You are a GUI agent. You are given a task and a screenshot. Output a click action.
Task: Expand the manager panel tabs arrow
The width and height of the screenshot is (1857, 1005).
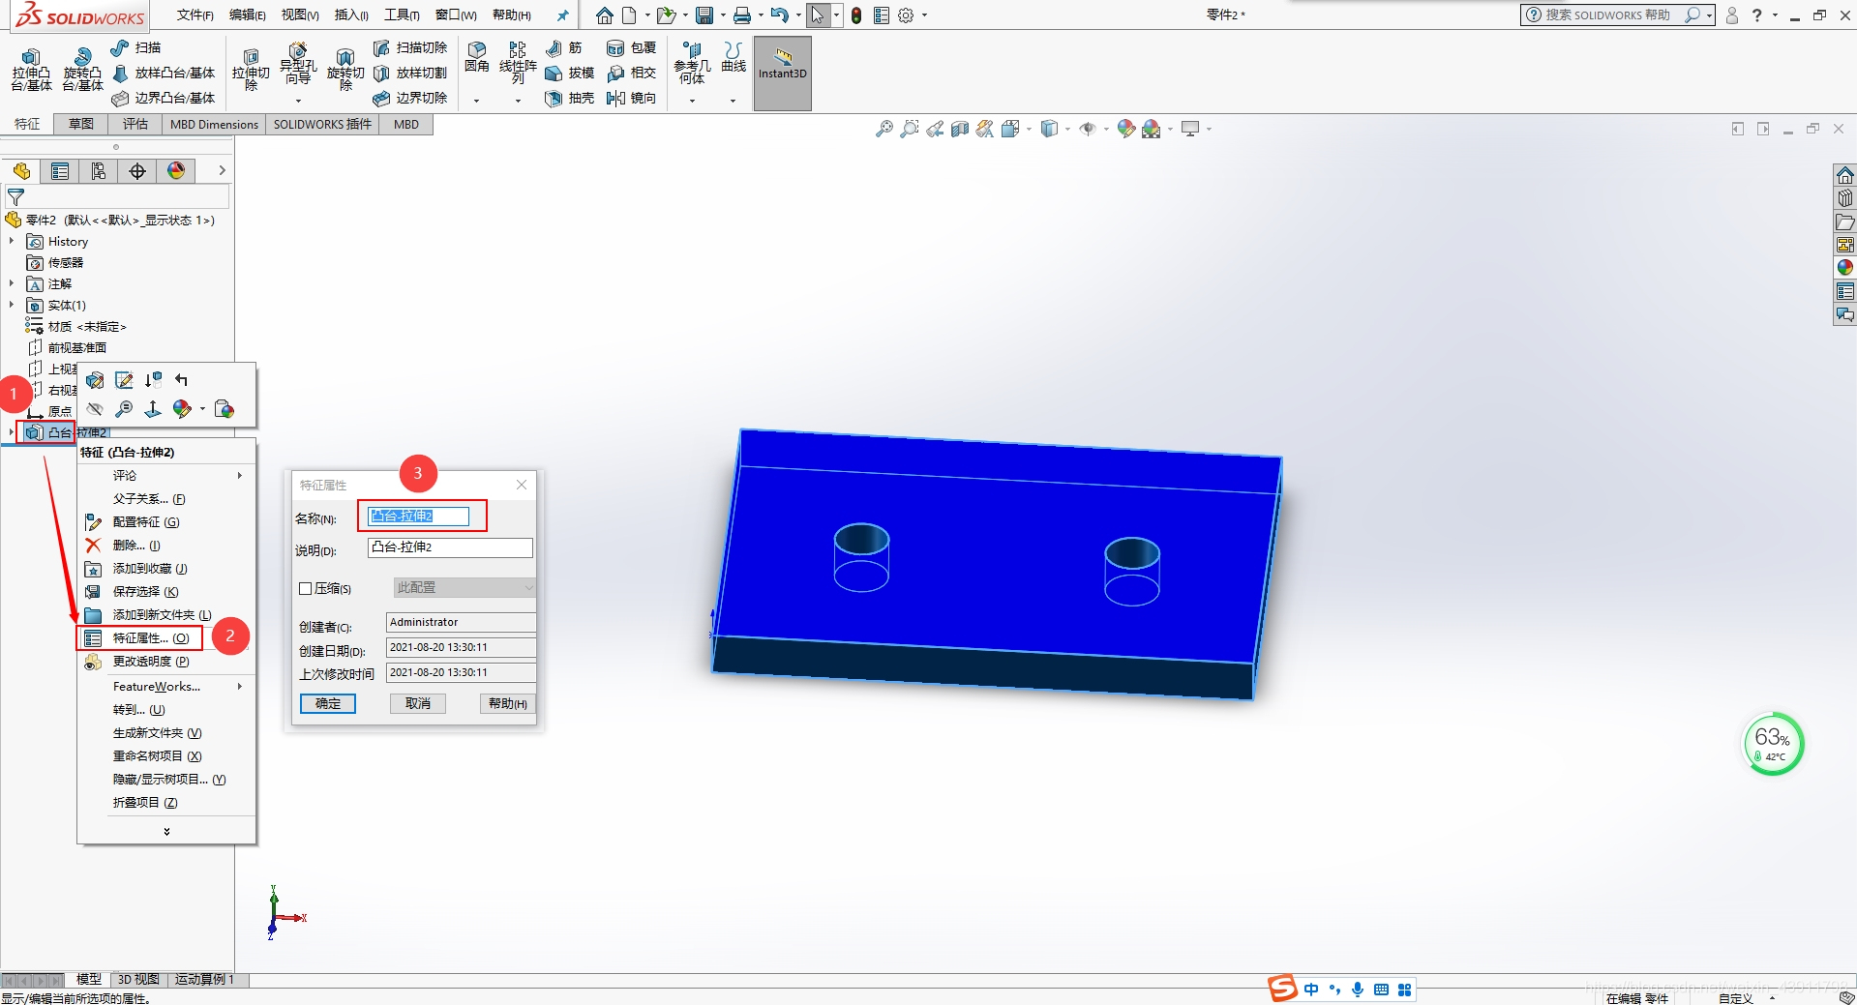(x=222, y=170)
